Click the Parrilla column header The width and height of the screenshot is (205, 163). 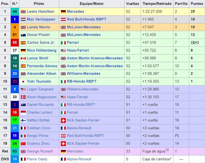(x=181, y=4)
